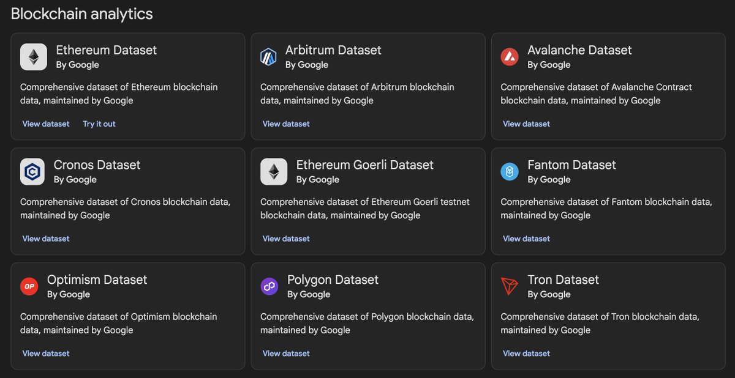Click the Ethereum blockchain data description
The image size is (735, 378).
119,94
